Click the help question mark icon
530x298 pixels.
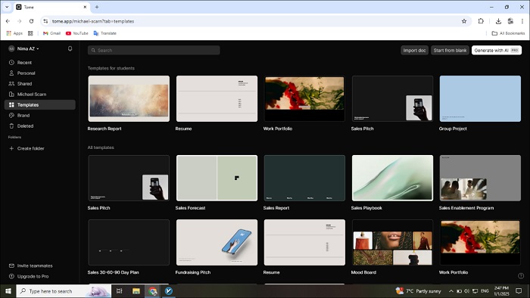pyautogui.click(x=521, y=276)
